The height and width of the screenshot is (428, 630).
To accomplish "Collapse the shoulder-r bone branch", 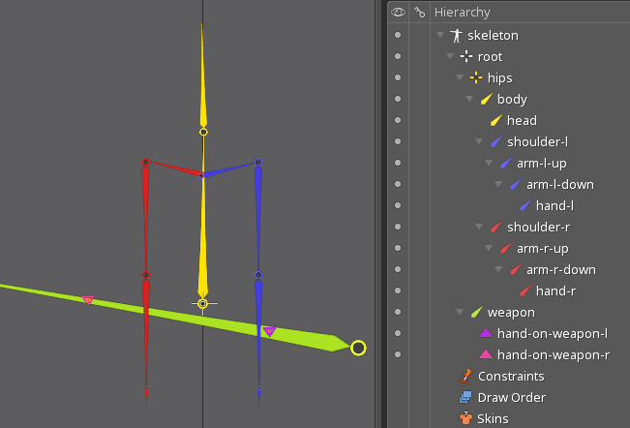I will tap(480, 228).
